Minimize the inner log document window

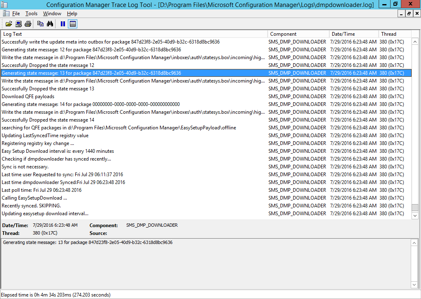[401, 14]
